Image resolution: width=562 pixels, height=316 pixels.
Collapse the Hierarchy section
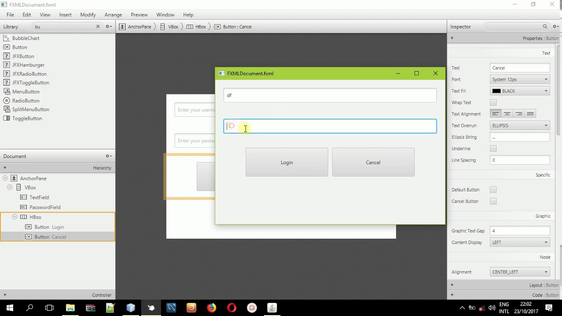[x=5, y=168]
